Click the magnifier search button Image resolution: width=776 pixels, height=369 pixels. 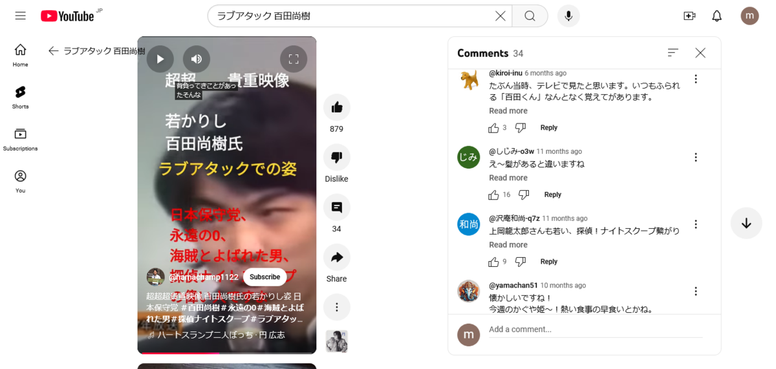click(530, 16)
